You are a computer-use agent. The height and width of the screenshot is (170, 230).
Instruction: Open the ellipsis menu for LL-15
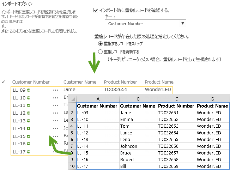[x=55, y=136]
